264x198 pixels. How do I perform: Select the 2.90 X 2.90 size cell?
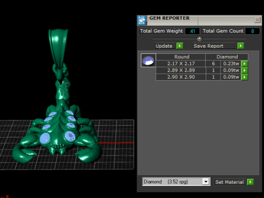tap(181, 77)
